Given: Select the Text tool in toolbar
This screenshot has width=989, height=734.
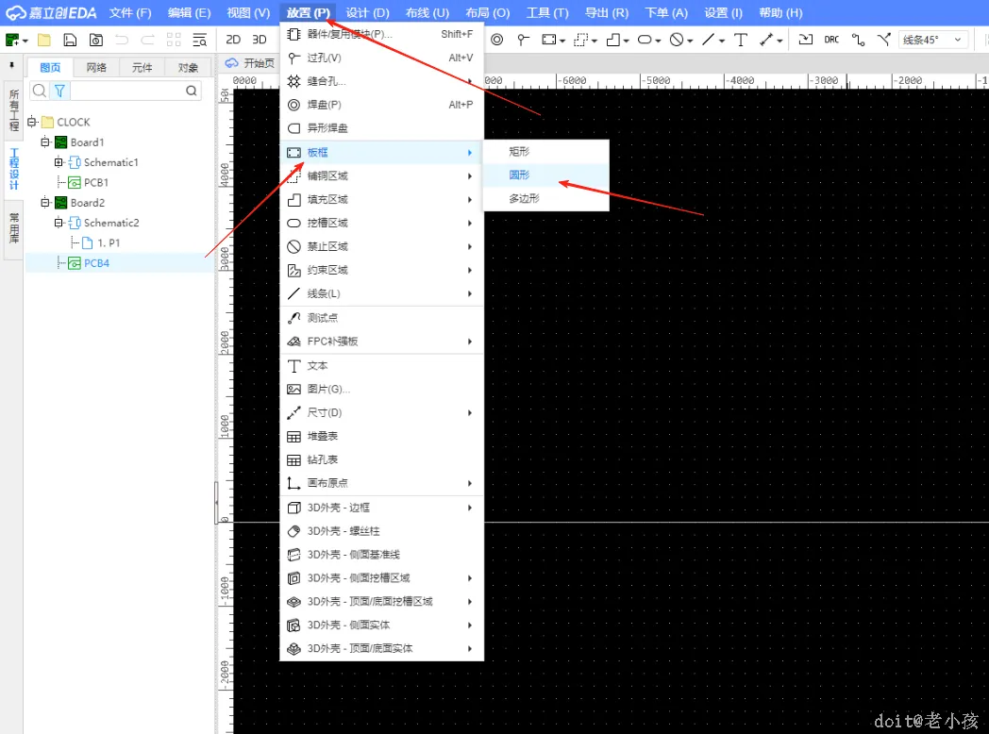Looking at the screenshot, I should 741,40.
